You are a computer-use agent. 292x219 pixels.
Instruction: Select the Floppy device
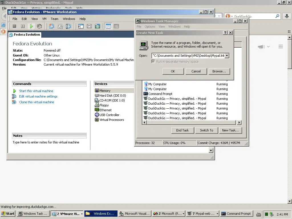pyautogui.click(x=102, y=105)
